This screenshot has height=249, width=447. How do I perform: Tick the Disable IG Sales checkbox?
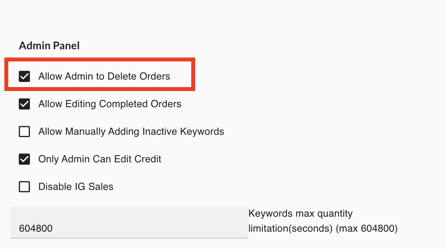click(24, 187)
